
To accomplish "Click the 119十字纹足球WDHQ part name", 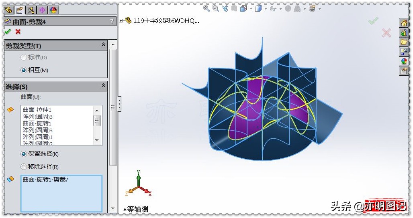I will (166, 20).
